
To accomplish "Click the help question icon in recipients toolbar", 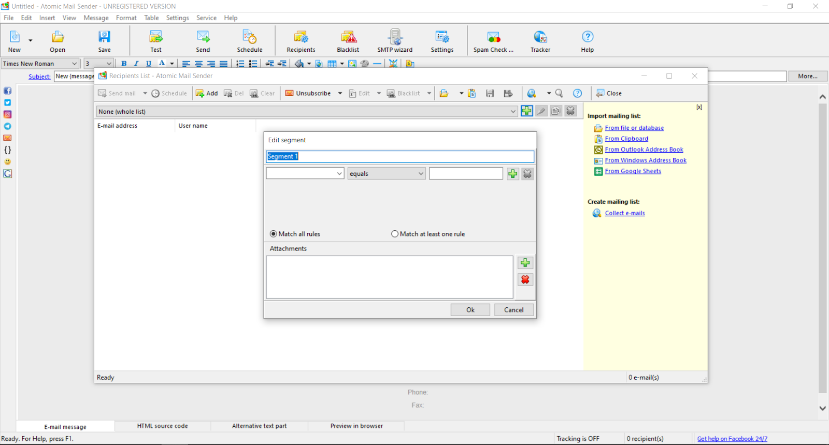I will coord(578,93).
